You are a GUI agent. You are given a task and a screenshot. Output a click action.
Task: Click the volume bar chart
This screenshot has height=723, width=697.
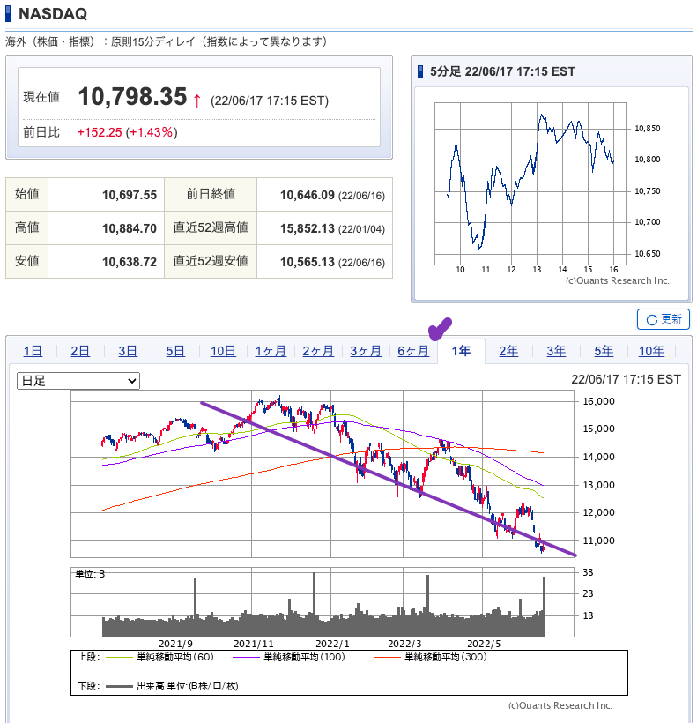pyautogui.click(x=323, y=602)
